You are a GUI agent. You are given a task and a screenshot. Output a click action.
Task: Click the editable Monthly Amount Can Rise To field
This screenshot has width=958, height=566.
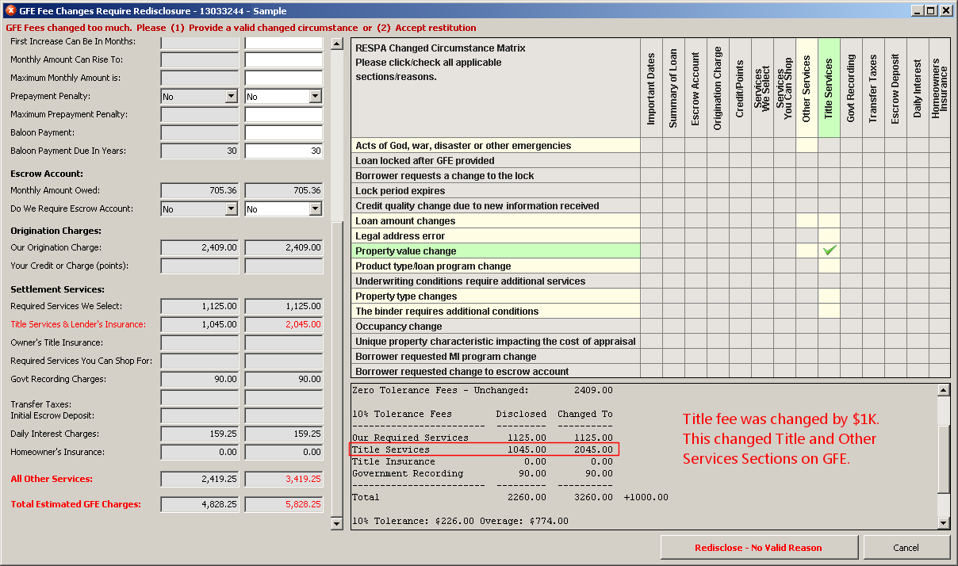pyautogui.click(x=283, y=60)
